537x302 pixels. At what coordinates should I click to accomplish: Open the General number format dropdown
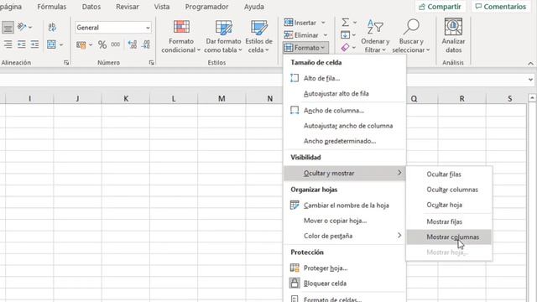[x=148, y=28]
